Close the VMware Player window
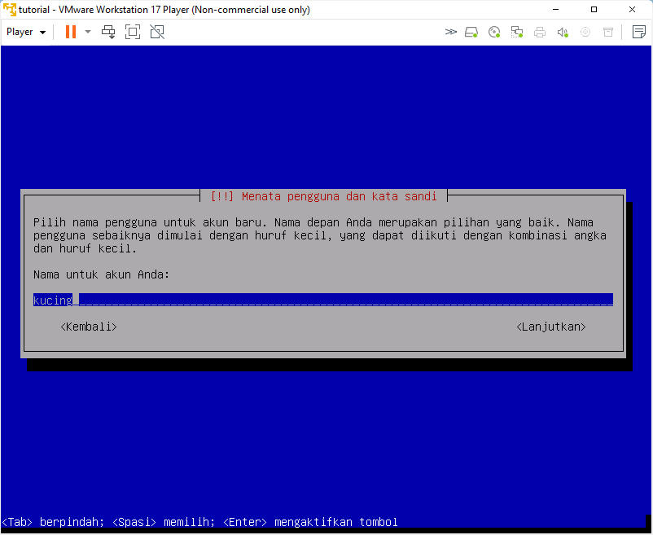Screen dimensions: 653x535 [x=632, y=9]
